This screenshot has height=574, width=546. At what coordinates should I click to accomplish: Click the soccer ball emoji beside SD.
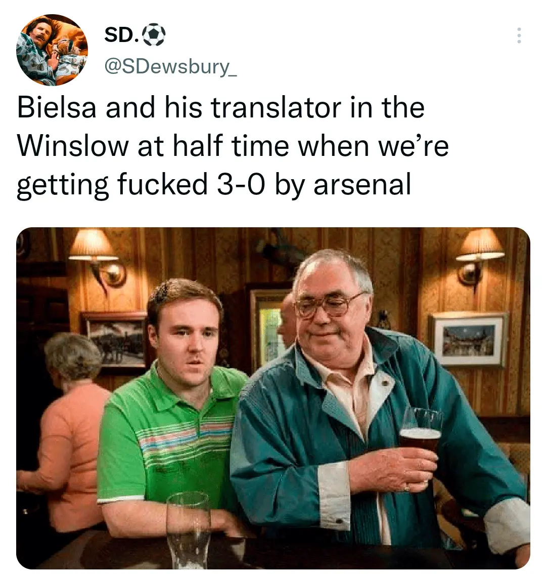[x=154, y=35]
